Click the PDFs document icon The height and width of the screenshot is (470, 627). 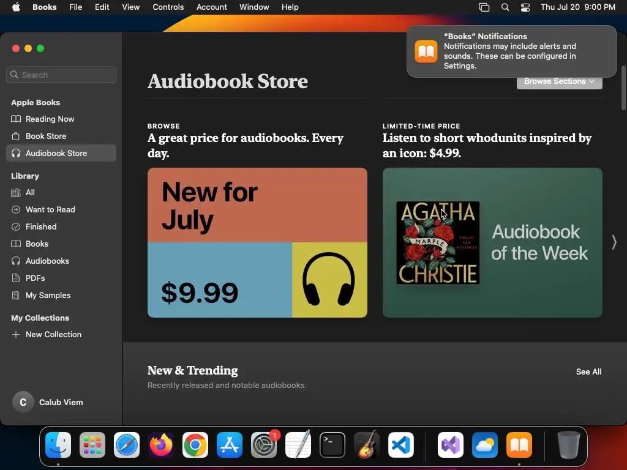click(15, 278)
